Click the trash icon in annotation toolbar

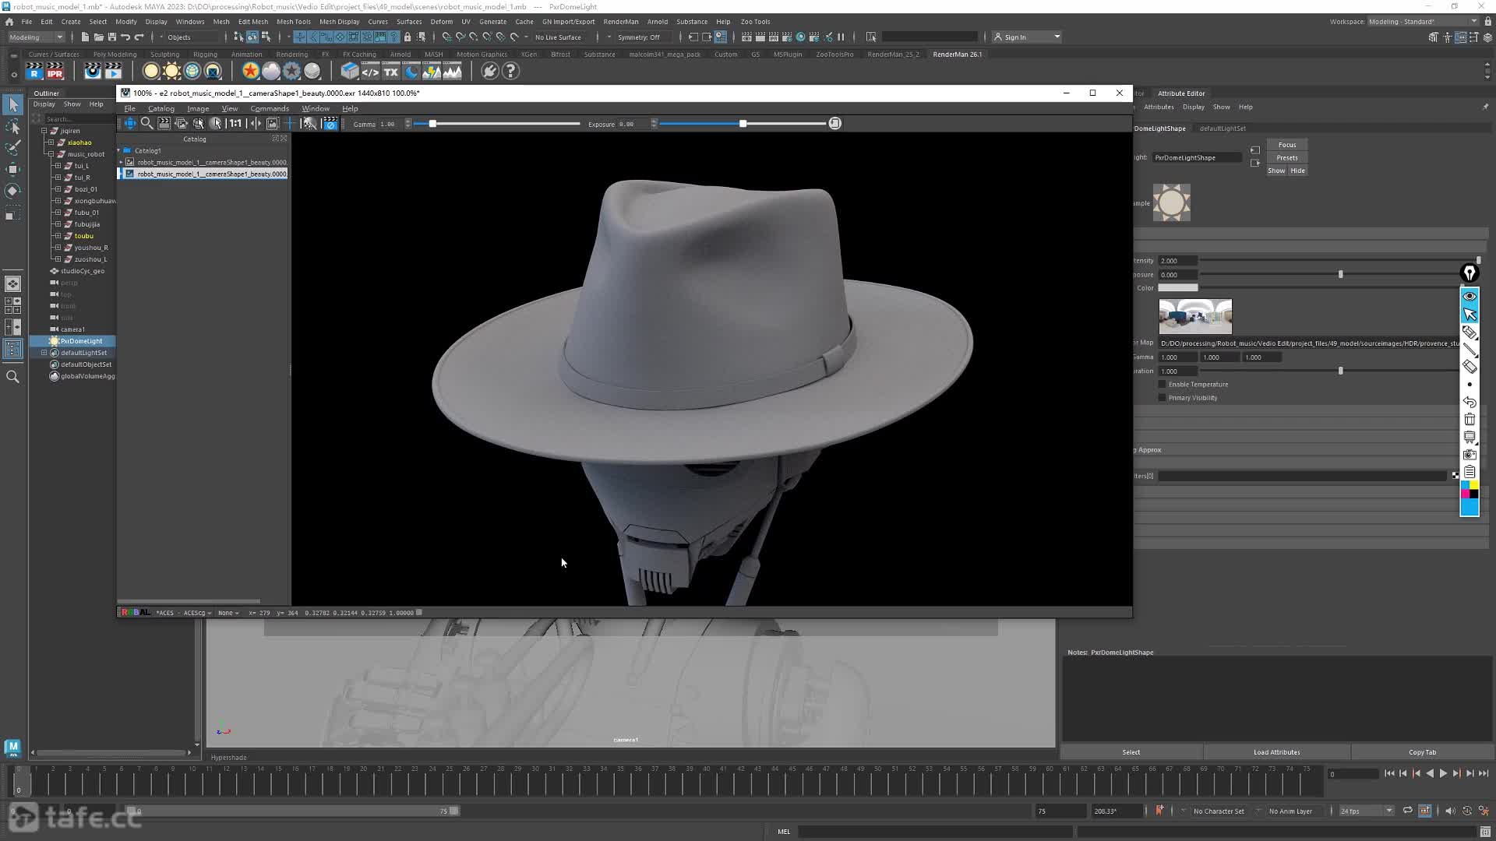1470,420
